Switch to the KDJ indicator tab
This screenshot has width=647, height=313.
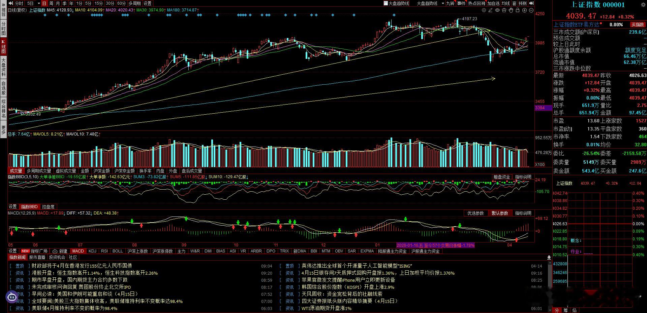pyautogui.click(x=92, y=251)
